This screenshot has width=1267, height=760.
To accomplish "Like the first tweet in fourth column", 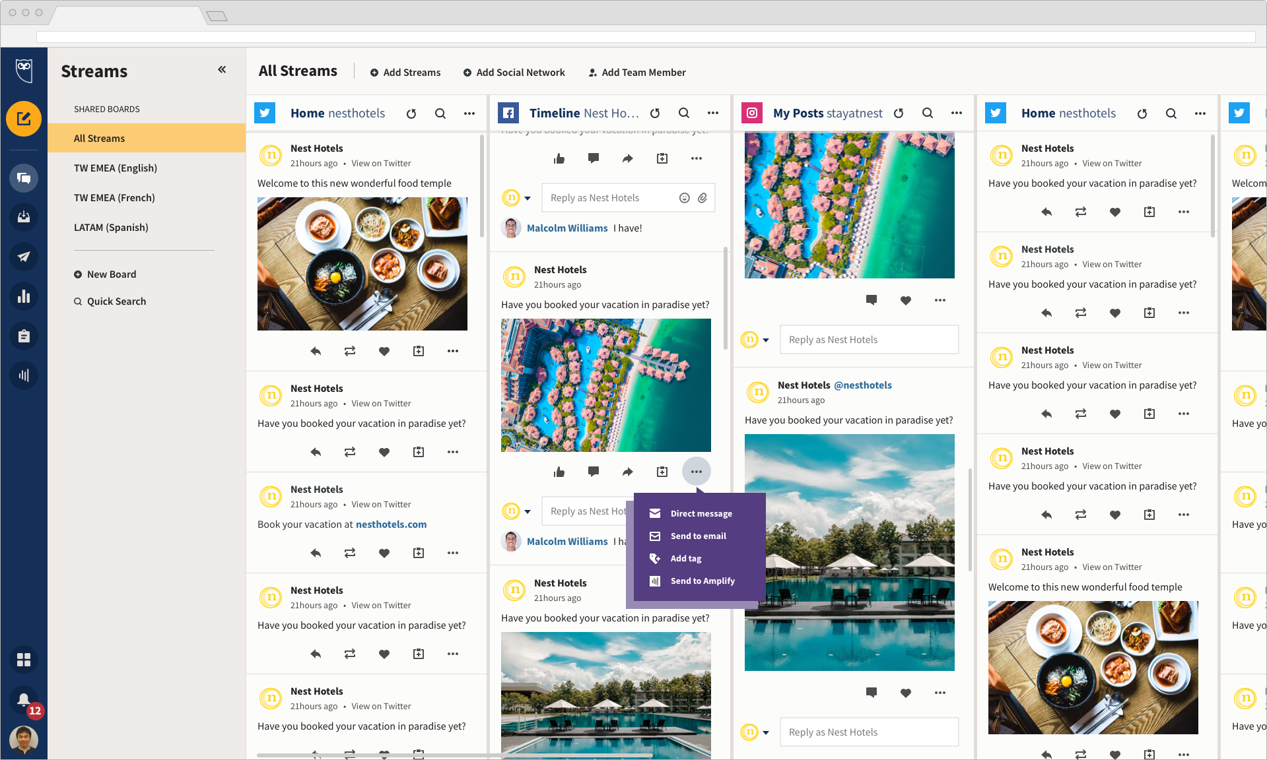I will (x=1115, y=212).
